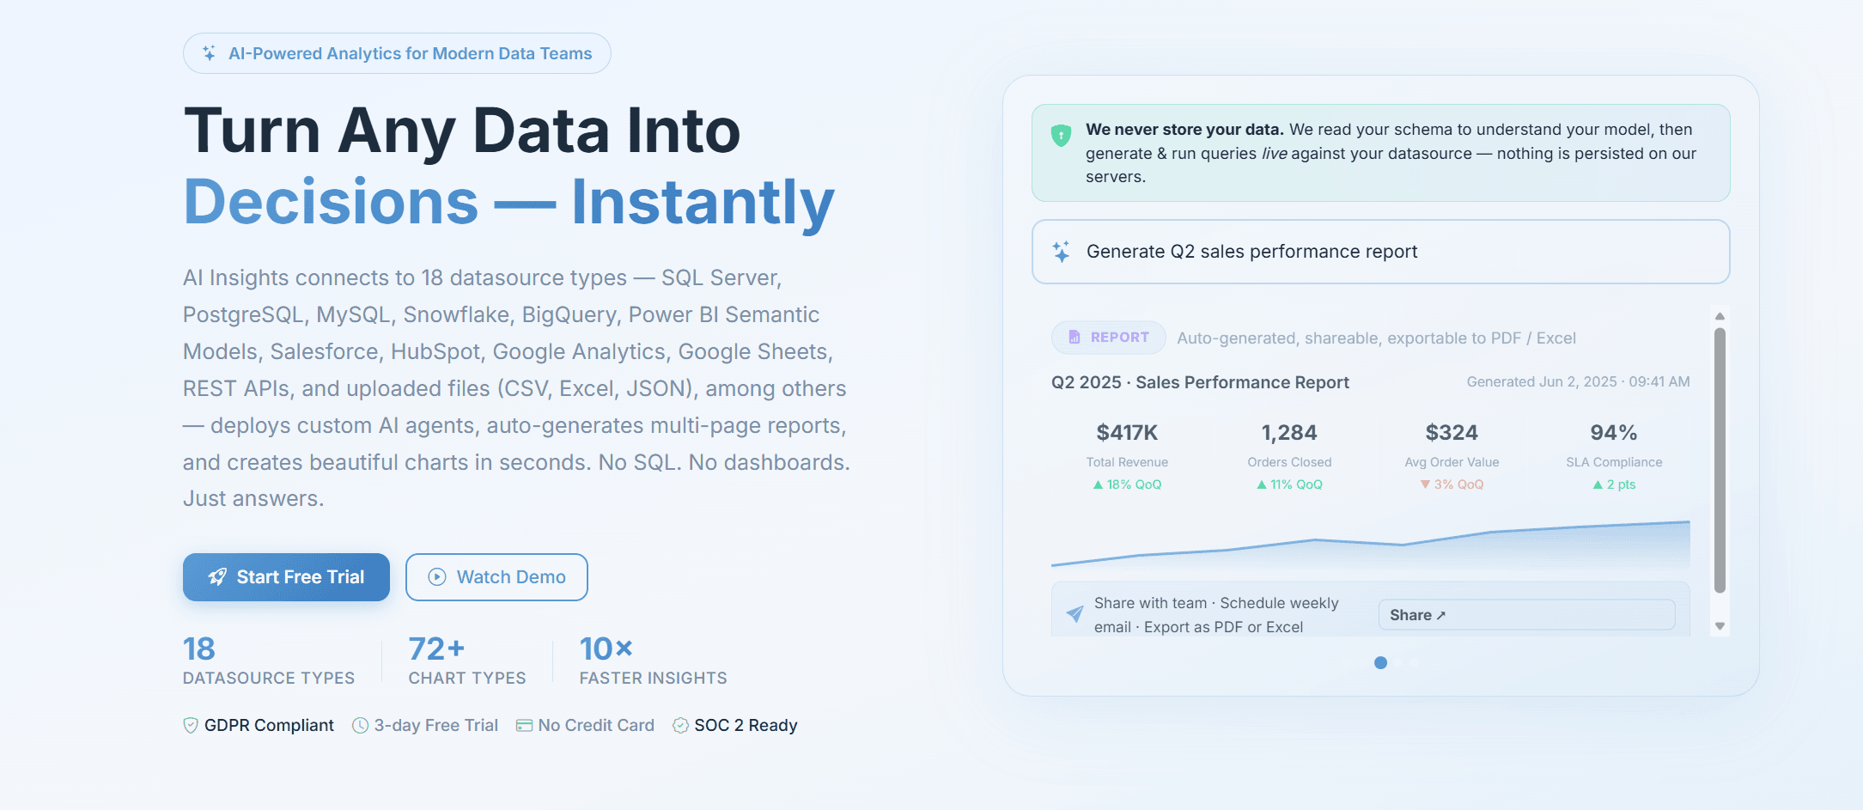Click the AI-Powered Analytics for Modern Data Teams badge
The width and height of the screenshot is (1863, 810).
coord(397,53)
